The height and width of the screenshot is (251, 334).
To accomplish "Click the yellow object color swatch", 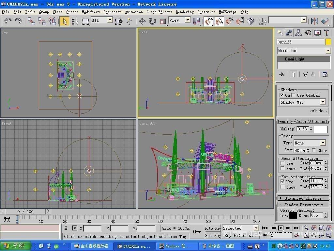I will 328,42.
